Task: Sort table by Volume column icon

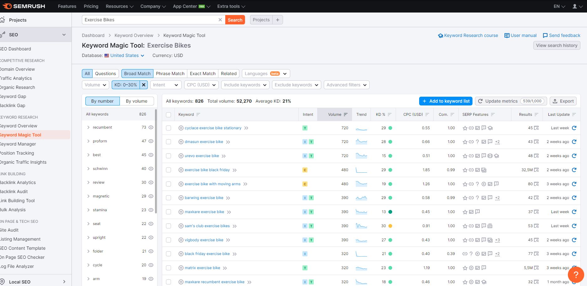Action: 345,115
